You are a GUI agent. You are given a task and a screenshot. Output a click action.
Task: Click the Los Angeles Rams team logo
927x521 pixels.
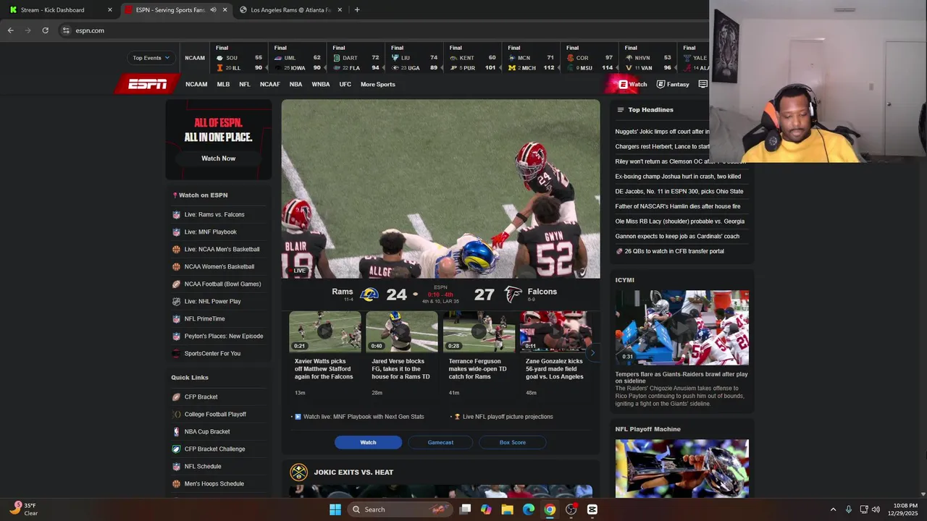369,295
